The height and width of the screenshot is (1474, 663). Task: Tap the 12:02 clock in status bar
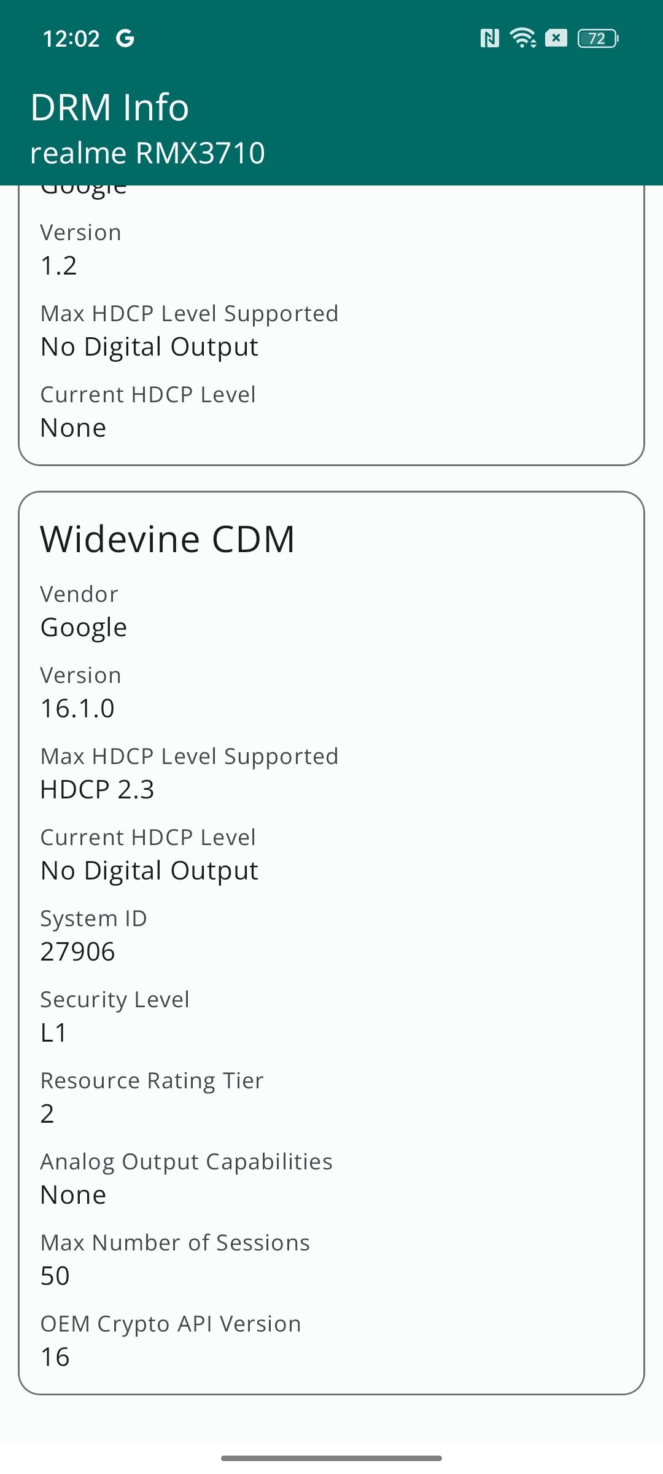click(x=71, y=39)
